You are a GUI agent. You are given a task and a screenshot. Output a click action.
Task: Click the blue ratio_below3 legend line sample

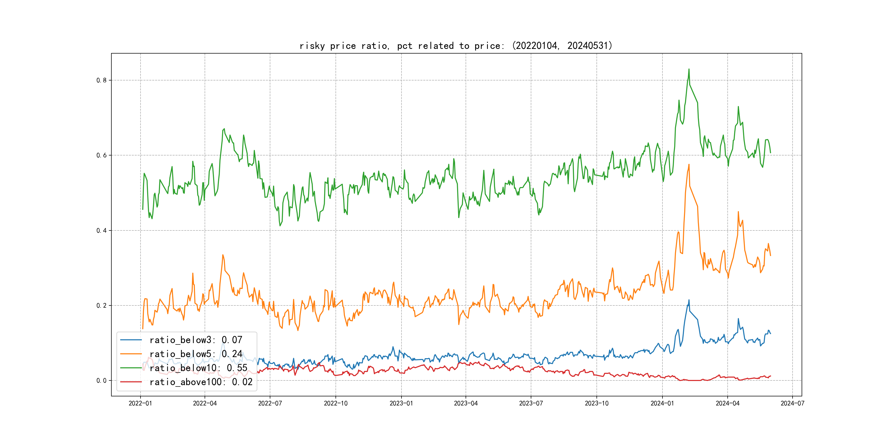pyautogui.click(x=131, y=340)
